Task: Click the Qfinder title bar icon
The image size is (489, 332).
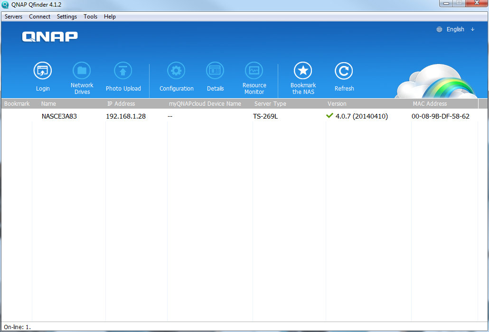Action: pos(5,5)
